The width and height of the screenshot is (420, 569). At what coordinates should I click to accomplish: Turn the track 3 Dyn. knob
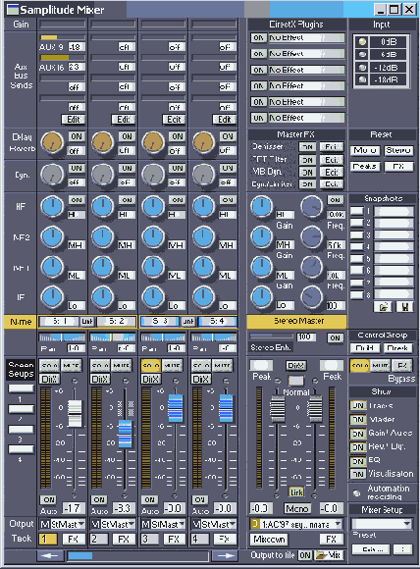tap(153, 175)
